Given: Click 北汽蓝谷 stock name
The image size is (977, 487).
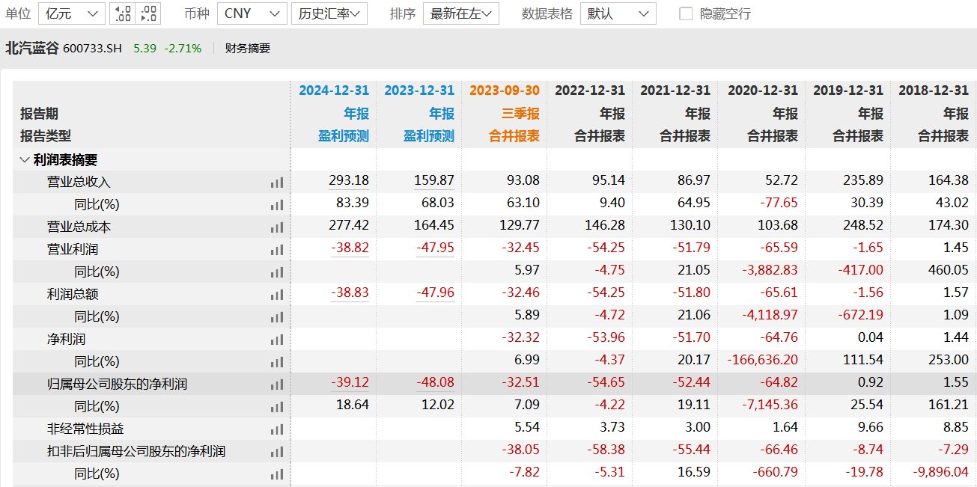Looking at the screenshot, I should click(x=32, y=49).
